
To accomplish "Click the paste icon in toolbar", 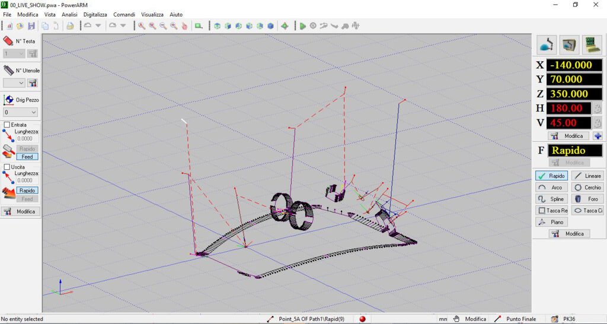I will point(56,26).
